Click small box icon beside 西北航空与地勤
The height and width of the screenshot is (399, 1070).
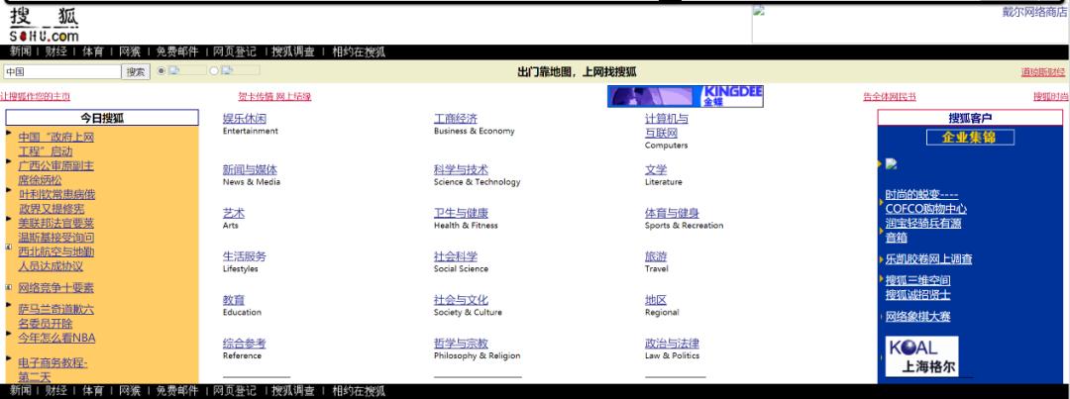click(8, 247)
